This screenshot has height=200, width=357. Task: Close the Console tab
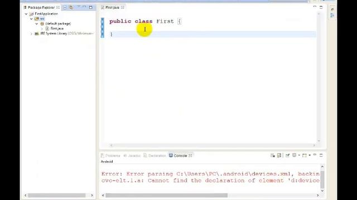pos(190,156)
